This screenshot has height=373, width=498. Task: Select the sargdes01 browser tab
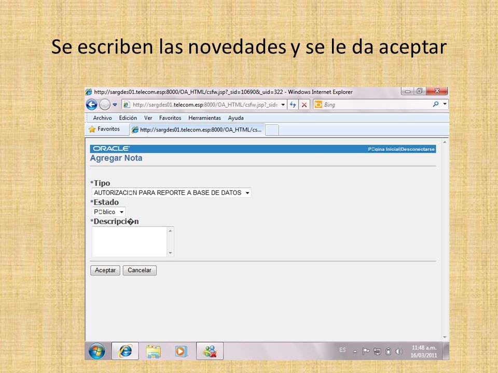click(197, 130)
